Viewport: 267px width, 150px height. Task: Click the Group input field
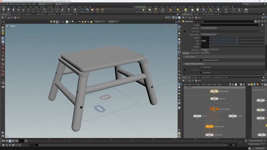point(229,25)
